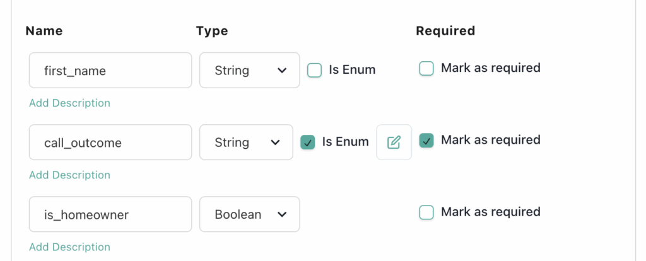Tick the required checkbox for is_homeowner

[426, 212]
